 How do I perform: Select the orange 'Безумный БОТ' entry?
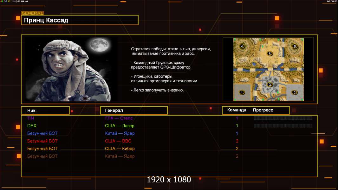click(x=42, y=149)
